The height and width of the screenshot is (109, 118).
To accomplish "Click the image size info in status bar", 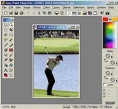I will (x=88, y=107).
